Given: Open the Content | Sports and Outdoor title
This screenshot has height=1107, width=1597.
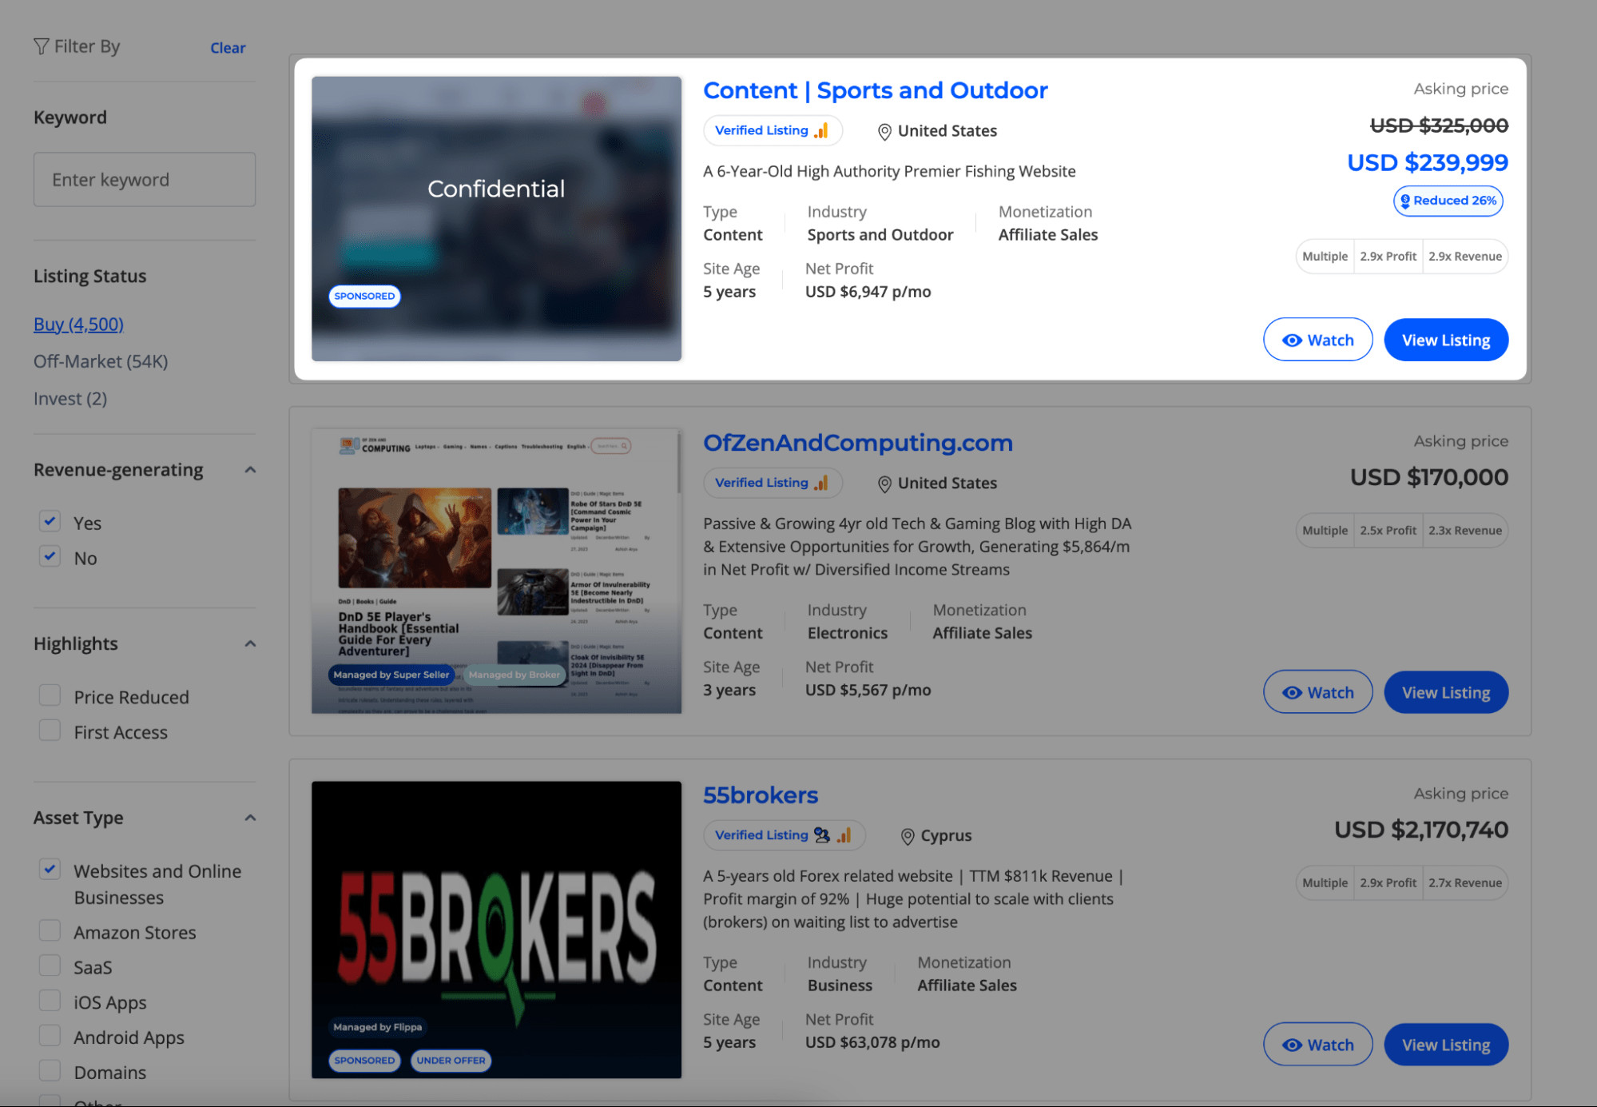Looking at the screenshot, I should coord(875,90).
